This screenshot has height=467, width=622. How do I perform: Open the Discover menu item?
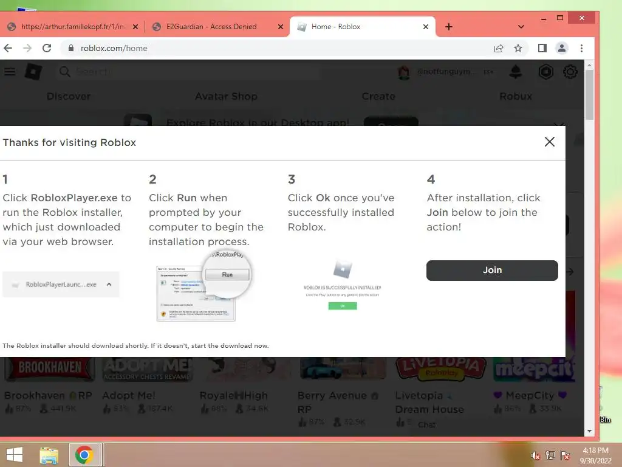click(x=69, y=96)
